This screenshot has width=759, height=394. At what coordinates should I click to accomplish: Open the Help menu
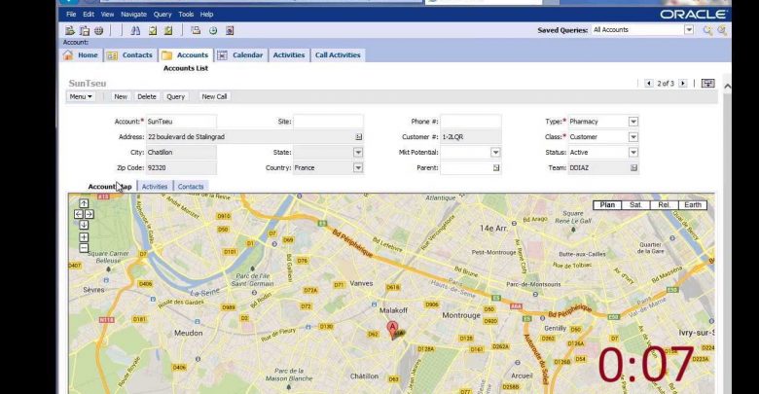206,15
